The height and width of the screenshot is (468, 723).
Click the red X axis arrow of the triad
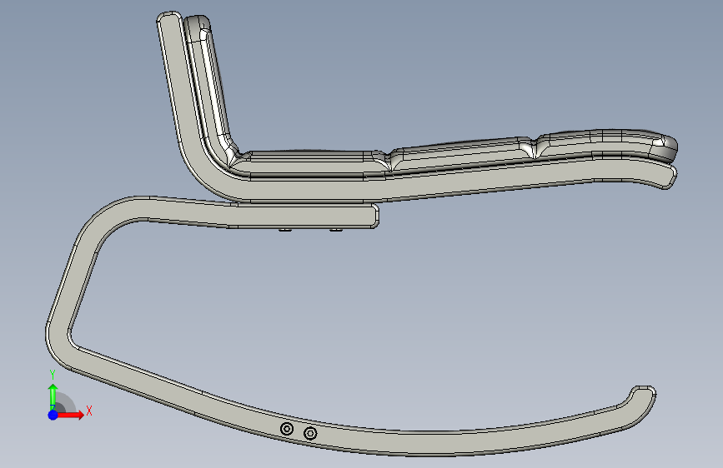click(71, 415)
